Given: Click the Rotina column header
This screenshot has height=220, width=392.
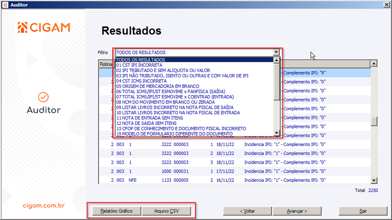Looking at the screenshot, I should 106,64.
